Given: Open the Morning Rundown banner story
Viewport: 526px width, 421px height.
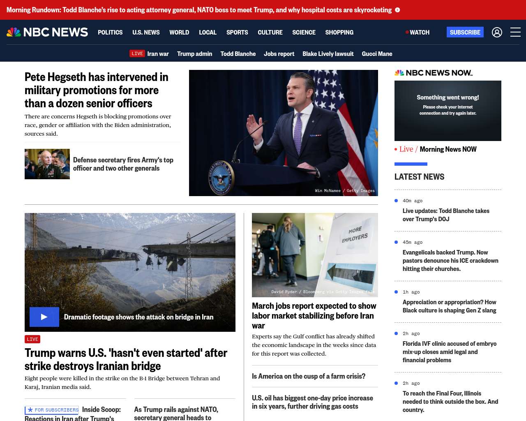Looking at the screenshot, I should pos(199,10).
